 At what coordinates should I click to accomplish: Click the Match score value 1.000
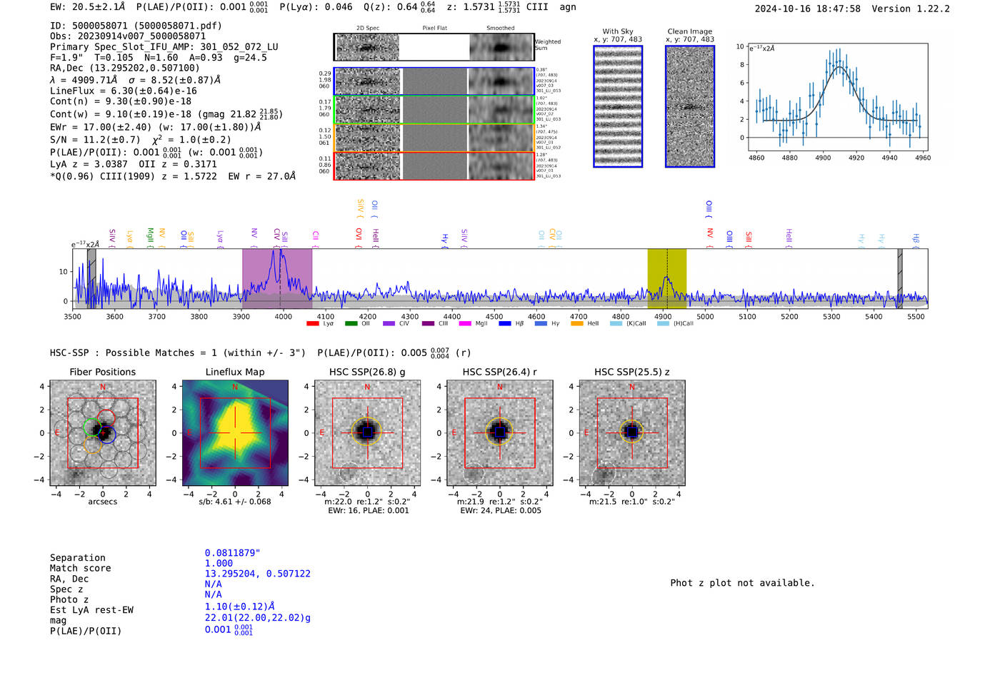(219, 563)
